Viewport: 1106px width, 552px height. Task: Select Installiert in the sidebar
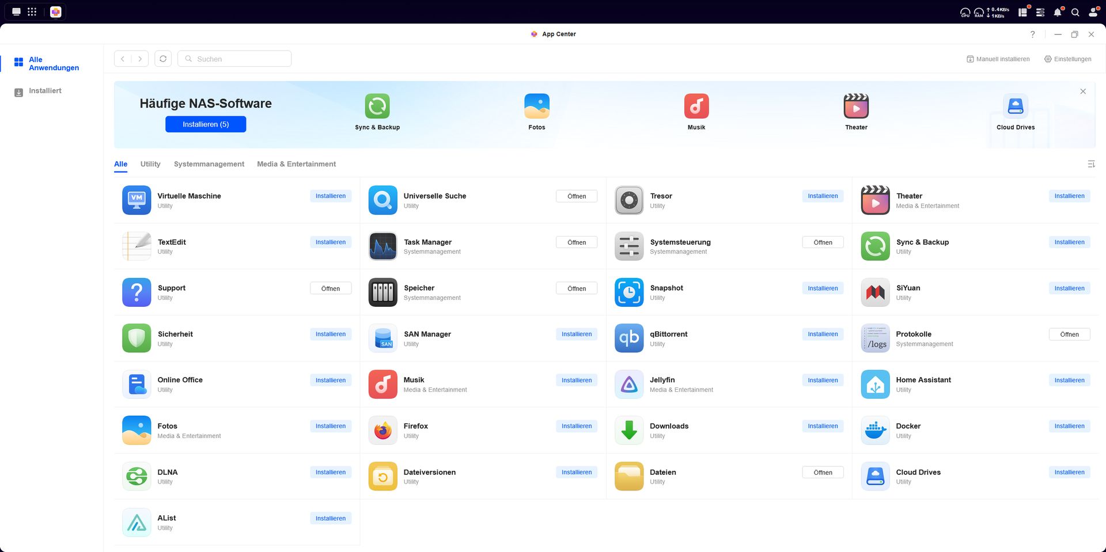pos(46,90)
